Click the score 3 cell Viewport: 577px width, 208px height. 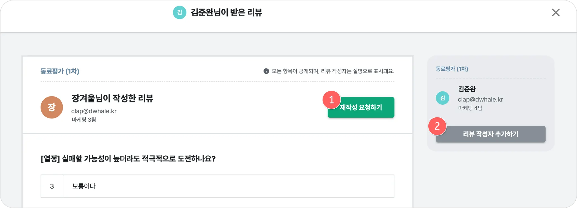(x=52, y=186)
